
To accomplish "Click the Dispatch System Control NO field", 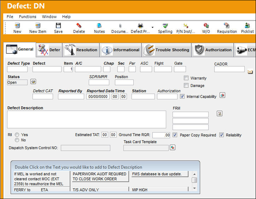I will coord(86,148).
